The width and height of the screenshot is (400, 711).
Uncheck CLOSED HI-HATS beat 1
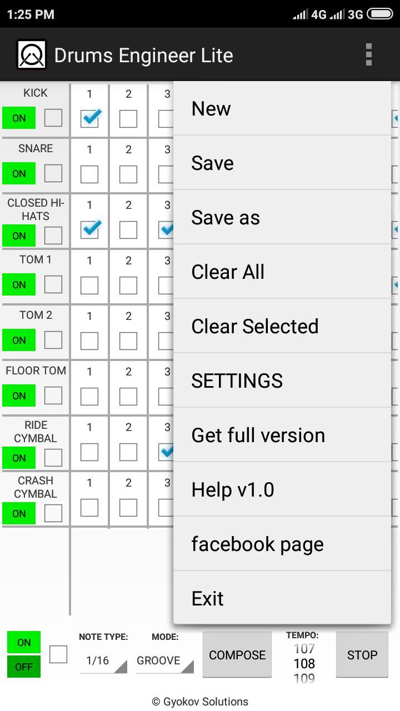pos(89,228)
